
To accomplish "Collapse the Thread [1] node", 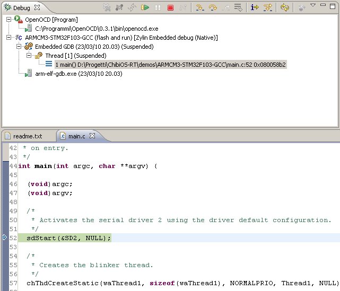I will click(x=29, y=56).
